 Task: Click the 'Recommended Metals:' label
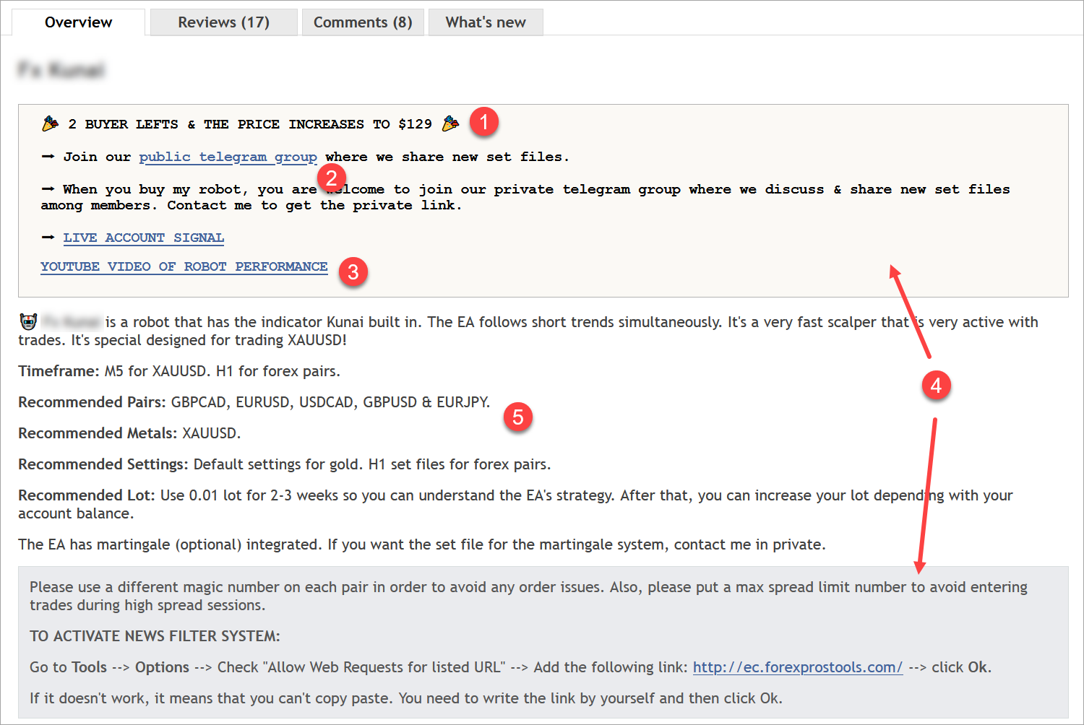(x=98, y=433)
